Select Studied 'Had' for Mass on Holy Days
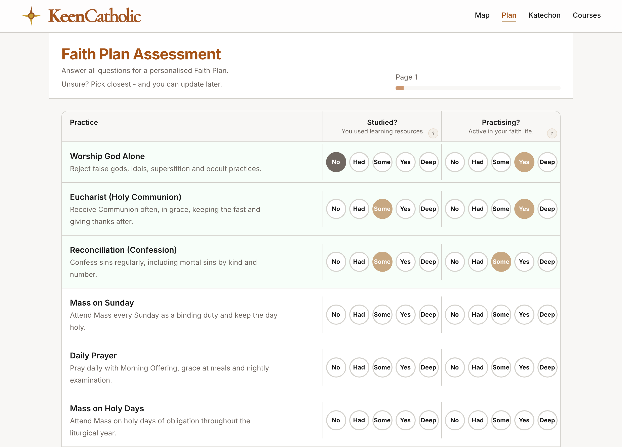 click(359, 420)
